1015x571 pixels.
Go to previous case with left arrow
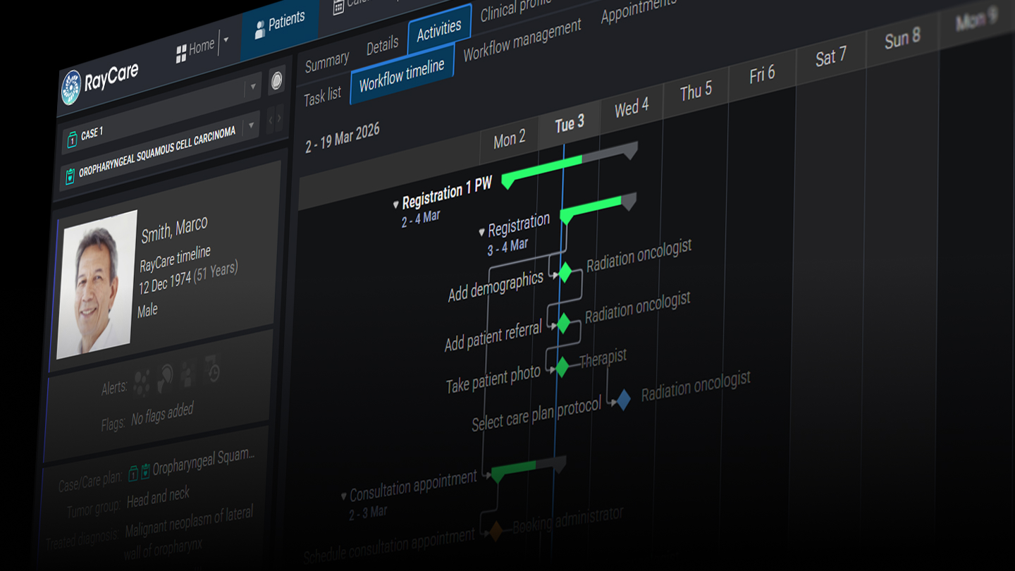(270, 121)
